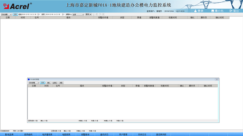Click the 消音 mute button in popup
The height and width of the screenshot is (136, 243).
tap(61, 83)
